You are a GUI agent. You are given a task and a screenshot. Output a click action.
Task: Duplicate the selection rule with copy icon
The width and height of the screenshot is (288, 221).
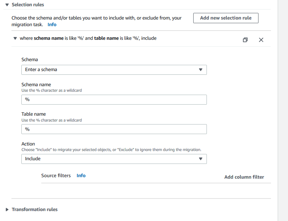(246, 40)
